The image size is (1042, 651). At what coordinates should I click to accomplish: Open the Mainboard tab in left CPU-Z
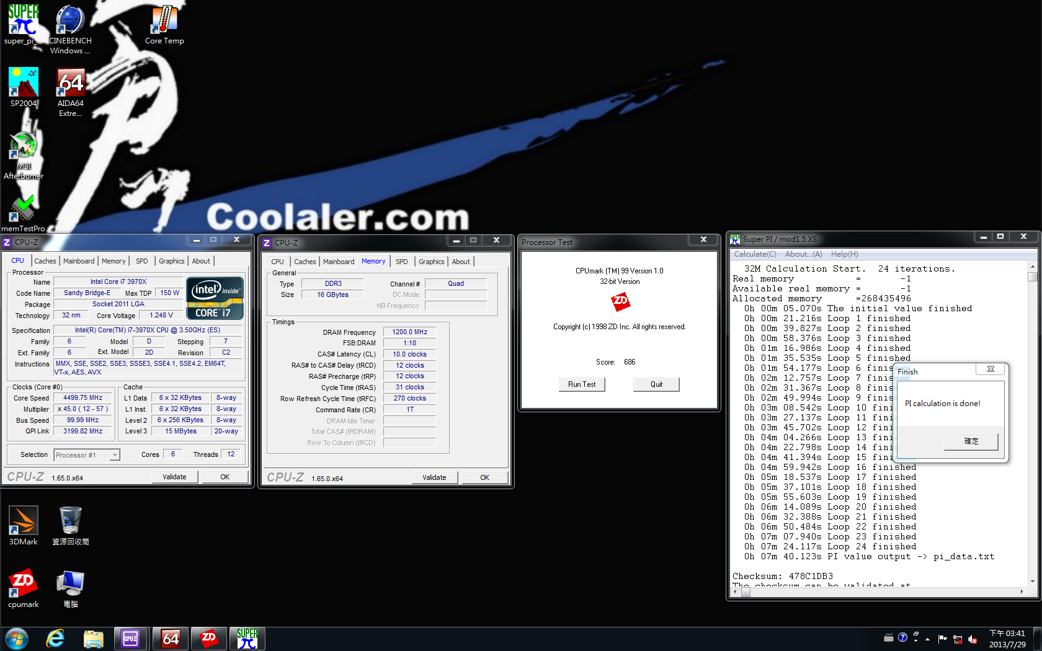[79, 261]
